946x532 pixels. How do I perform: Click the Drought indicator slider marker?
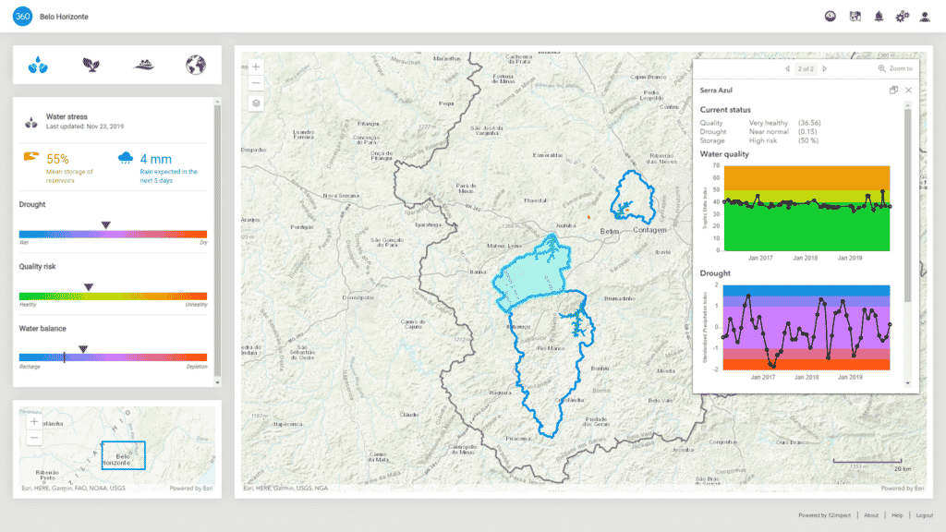point(106,224)
